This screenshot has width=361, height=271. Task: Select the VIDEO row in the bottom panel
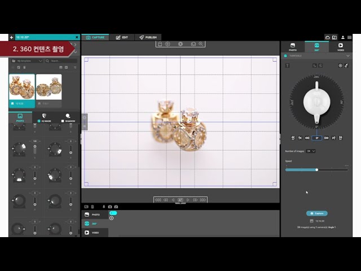(x=95, y=233)
